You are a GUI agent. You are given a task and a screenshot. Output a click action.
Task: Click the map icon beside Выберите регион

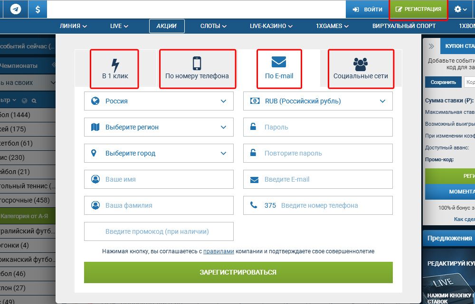click(x=95, y=127)
